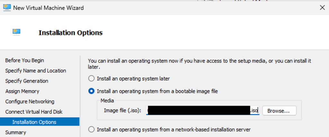329x137 pixels.
Task: Switch to the Specify Generation step
Action: [27, 81]
